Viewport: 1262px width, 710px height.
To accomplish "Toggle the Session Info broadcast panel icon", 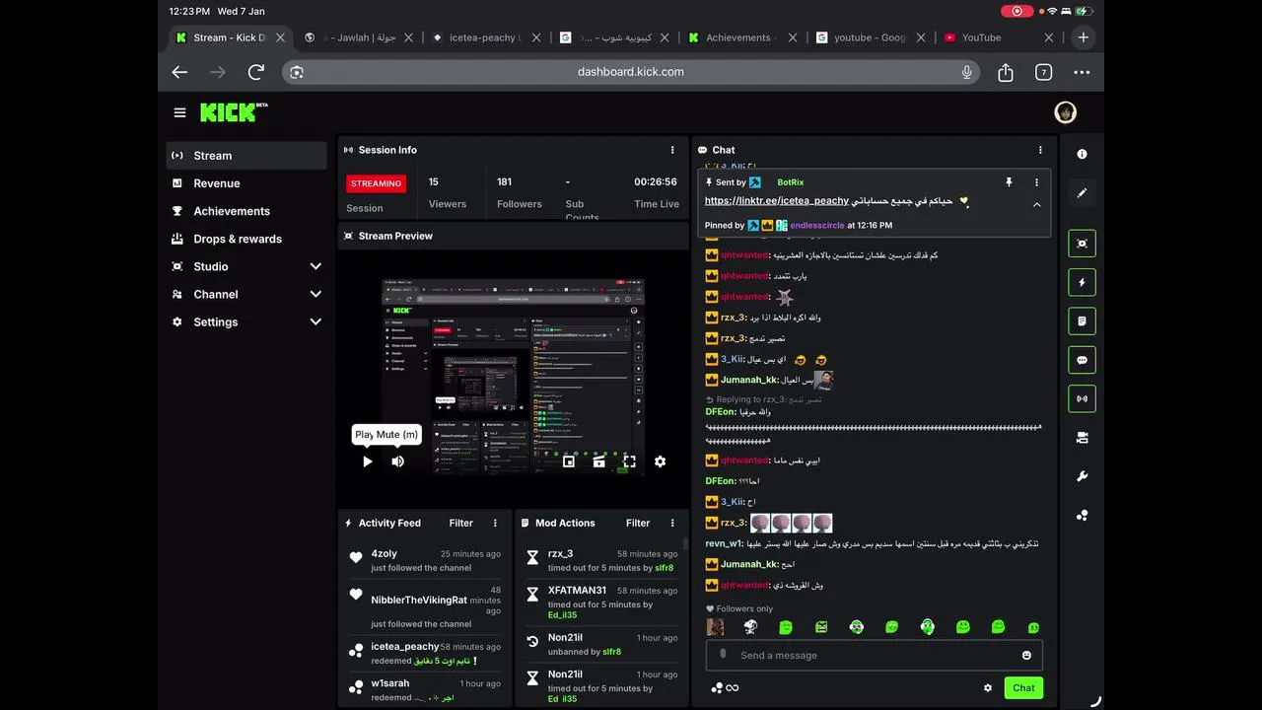I will pos(1082,398).
